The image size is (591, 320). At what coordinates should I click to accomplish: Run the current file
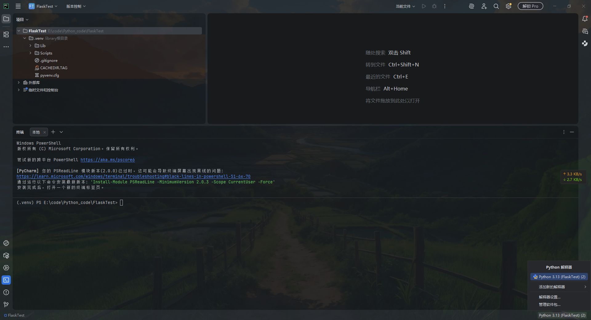pos(424,6)
